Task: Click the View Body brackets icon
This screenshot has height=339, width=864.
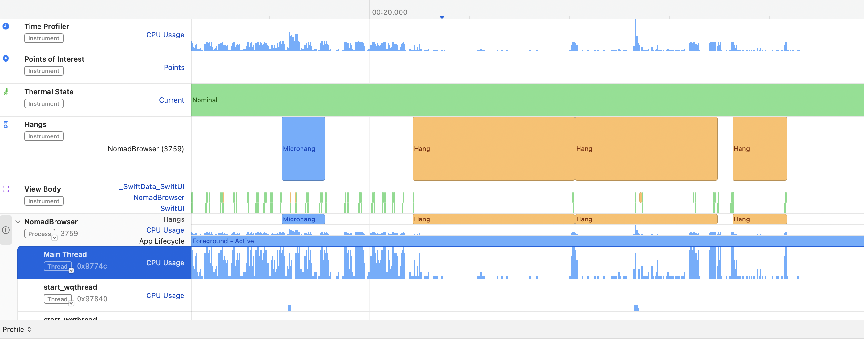Action: (x=6, y=189)
